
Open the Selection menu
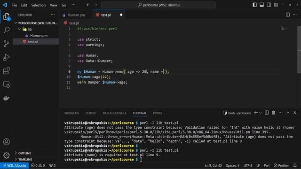coord(39,5)
